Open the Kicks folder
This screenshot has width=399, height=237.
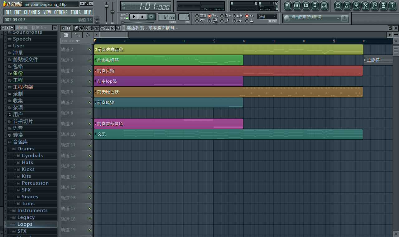pyautogui.click(x=28, y=169)
